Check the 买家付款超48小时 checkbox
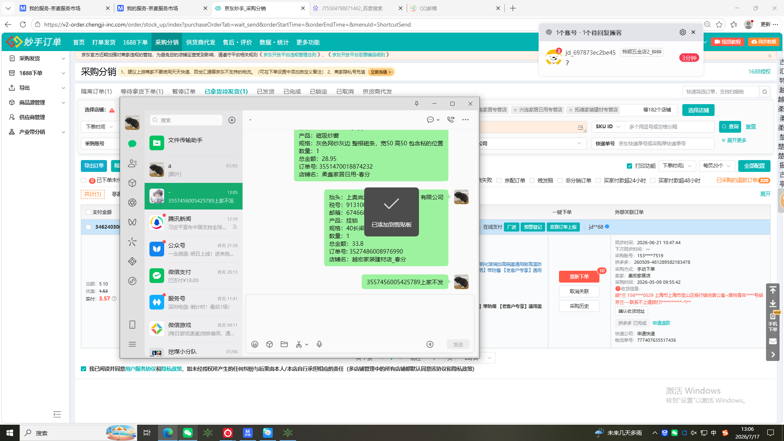Image resolution: width=784 pixels, height=441 pixels. (x=653, y=180)
